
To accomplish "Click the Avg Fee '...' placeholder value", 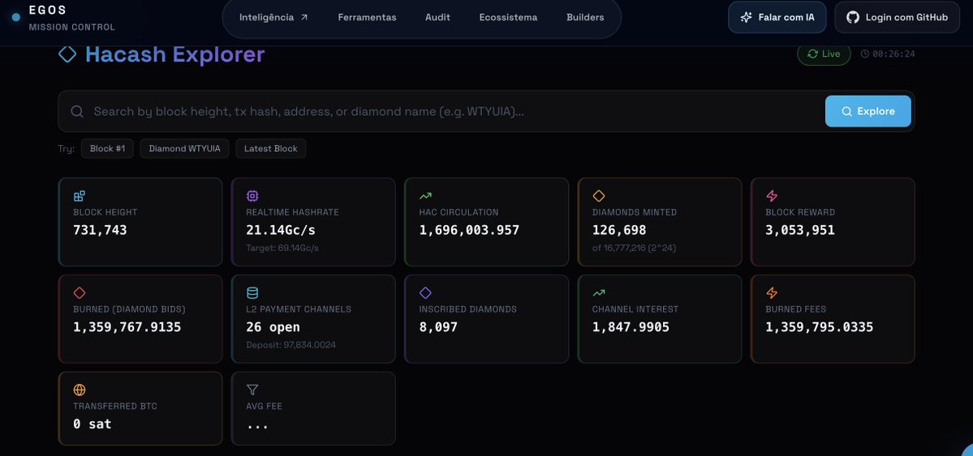I will coord(257,426).
